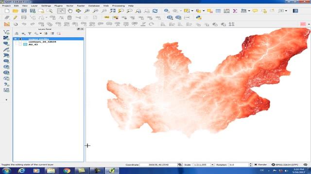Click the Add WMS Layer globe icon

pyautogui.click(x=6, y=67)
